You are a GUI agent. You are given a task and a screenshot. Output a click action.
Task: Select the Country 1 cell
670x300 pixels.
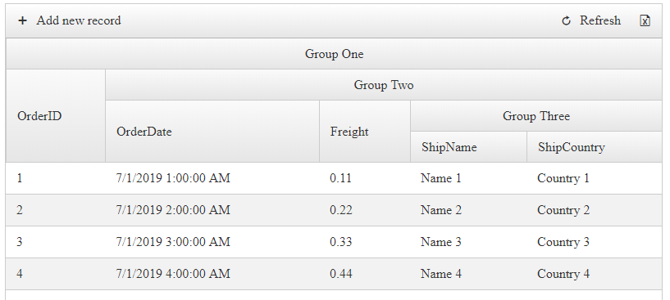tap(595, 178)
